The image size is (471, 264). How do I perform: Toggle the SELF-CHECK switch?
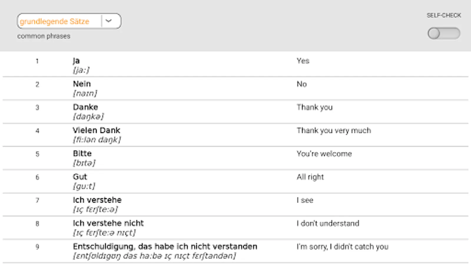click(x=444, y=33)
